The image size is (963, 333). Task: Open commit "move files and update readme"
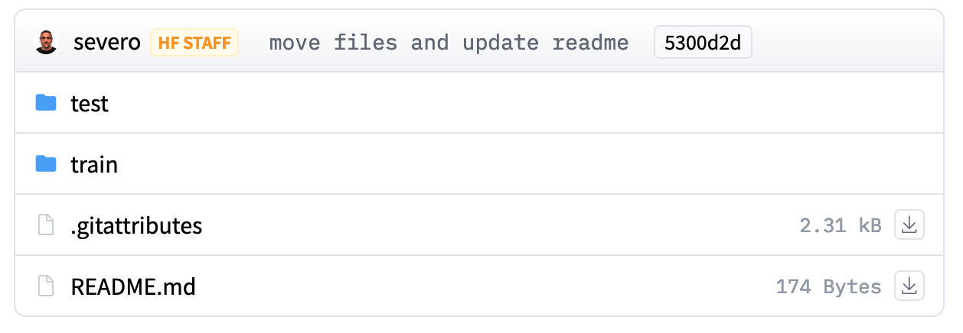[x=449, y=43]
